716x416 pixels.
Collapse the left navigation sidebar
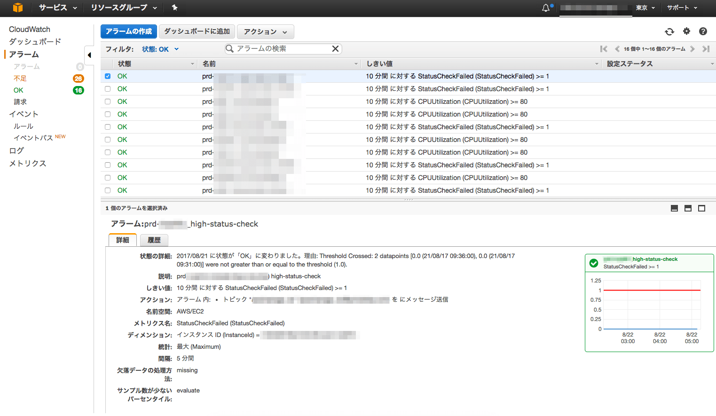pos(89,55)
